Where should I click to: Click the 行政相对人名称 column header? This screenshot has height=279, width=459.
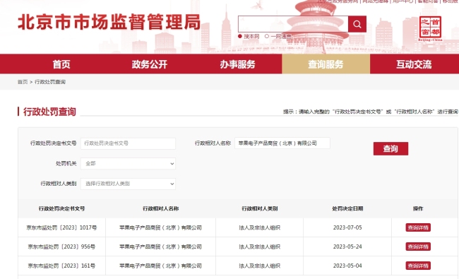[161, 208]
